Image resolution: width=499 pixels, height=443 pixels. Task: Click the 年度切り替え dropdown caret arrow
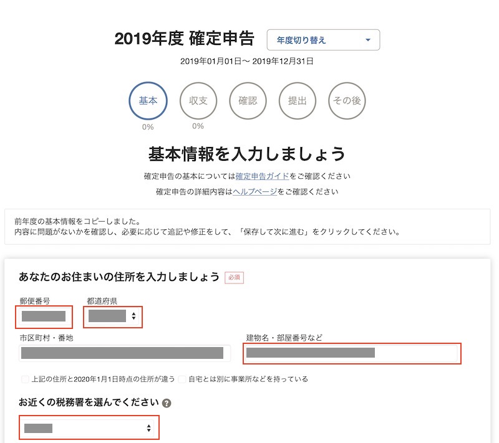(x=368, y=40)
